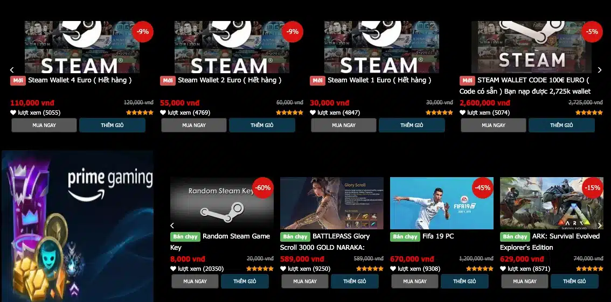Image resolution: width=611 pixels, height=302 pixels.
Task: Click the heart icon under Random Steam Game Key
Action: 173,269
